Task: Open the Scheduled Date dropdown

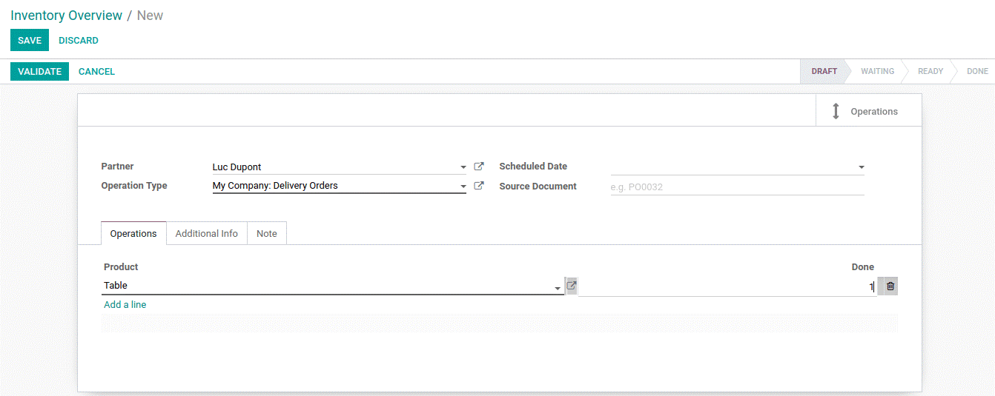Action: tap(862, 168)
